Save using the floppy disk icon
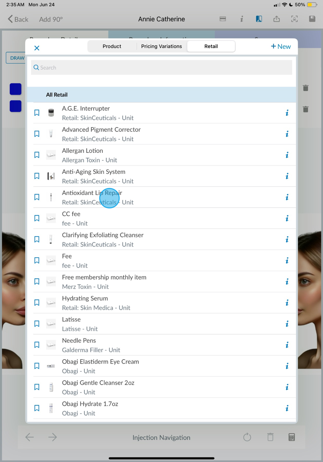323x462 pixels. [312, 19]
